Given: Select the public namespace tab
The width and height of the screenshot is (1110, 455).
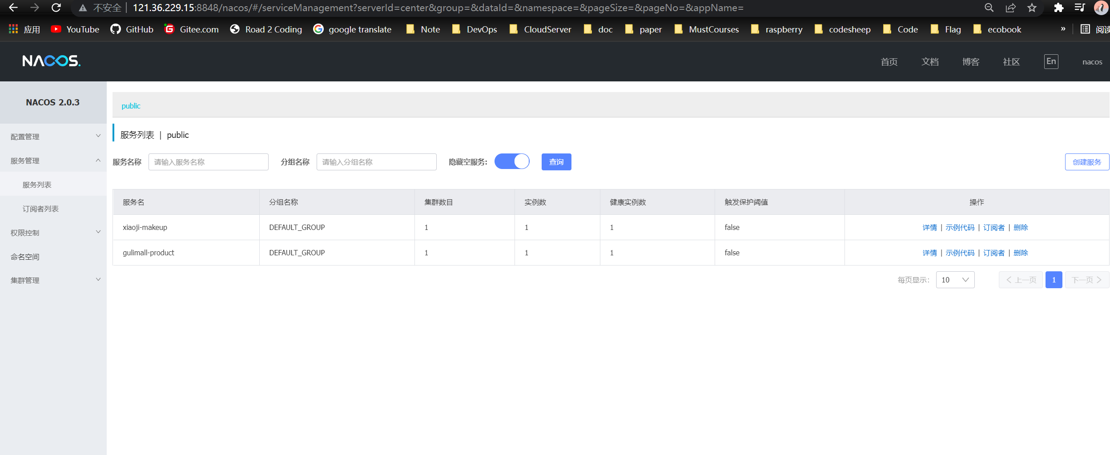Looking at the screenshot, I should coord(131,106).
